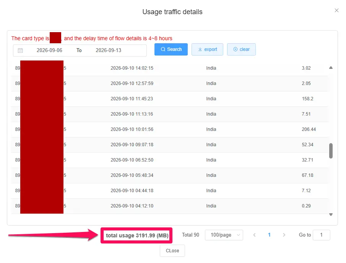The height and width of the screenshot is (263, 346).
Task: Click usage value 67.18
Action: pos(307,175)
